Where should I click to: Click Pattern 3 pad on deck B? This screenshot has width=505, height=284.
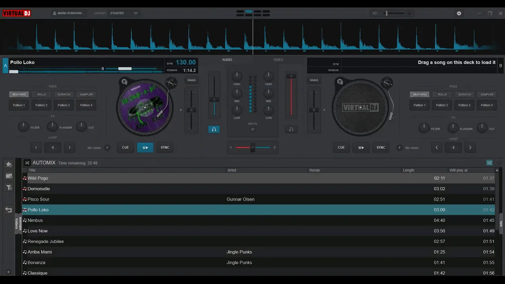(x=464, y=105)
